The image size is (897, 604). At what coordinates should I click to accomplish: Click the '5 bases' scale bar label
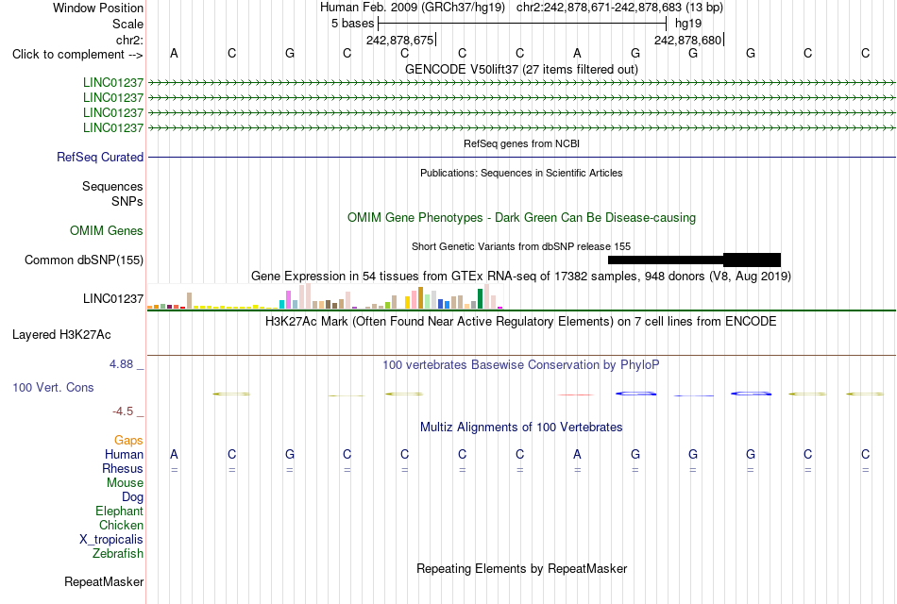tap(352, 24)
